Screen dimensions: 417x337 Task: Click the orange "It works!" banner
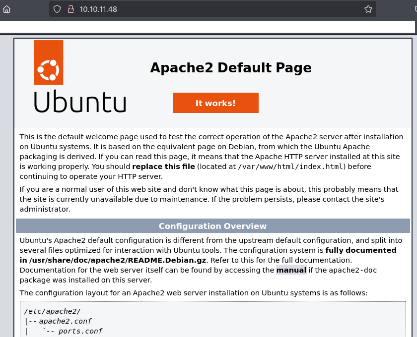coord(215,103)
